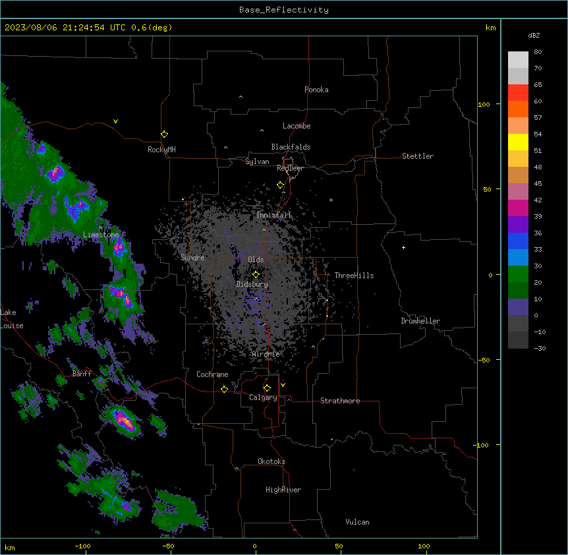This screenshot has height=555, width=568.
Task: Click the Didsbury city label
Action: (x=252, y=284)
